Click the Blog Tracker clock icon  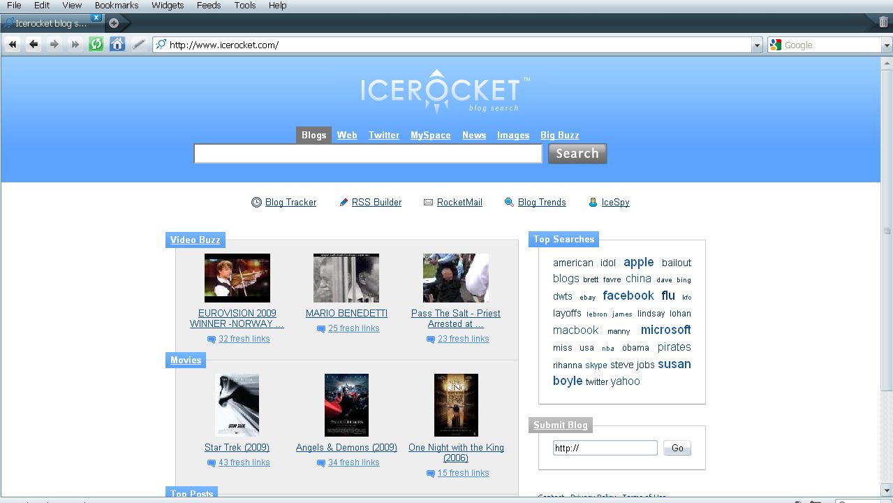257,202
